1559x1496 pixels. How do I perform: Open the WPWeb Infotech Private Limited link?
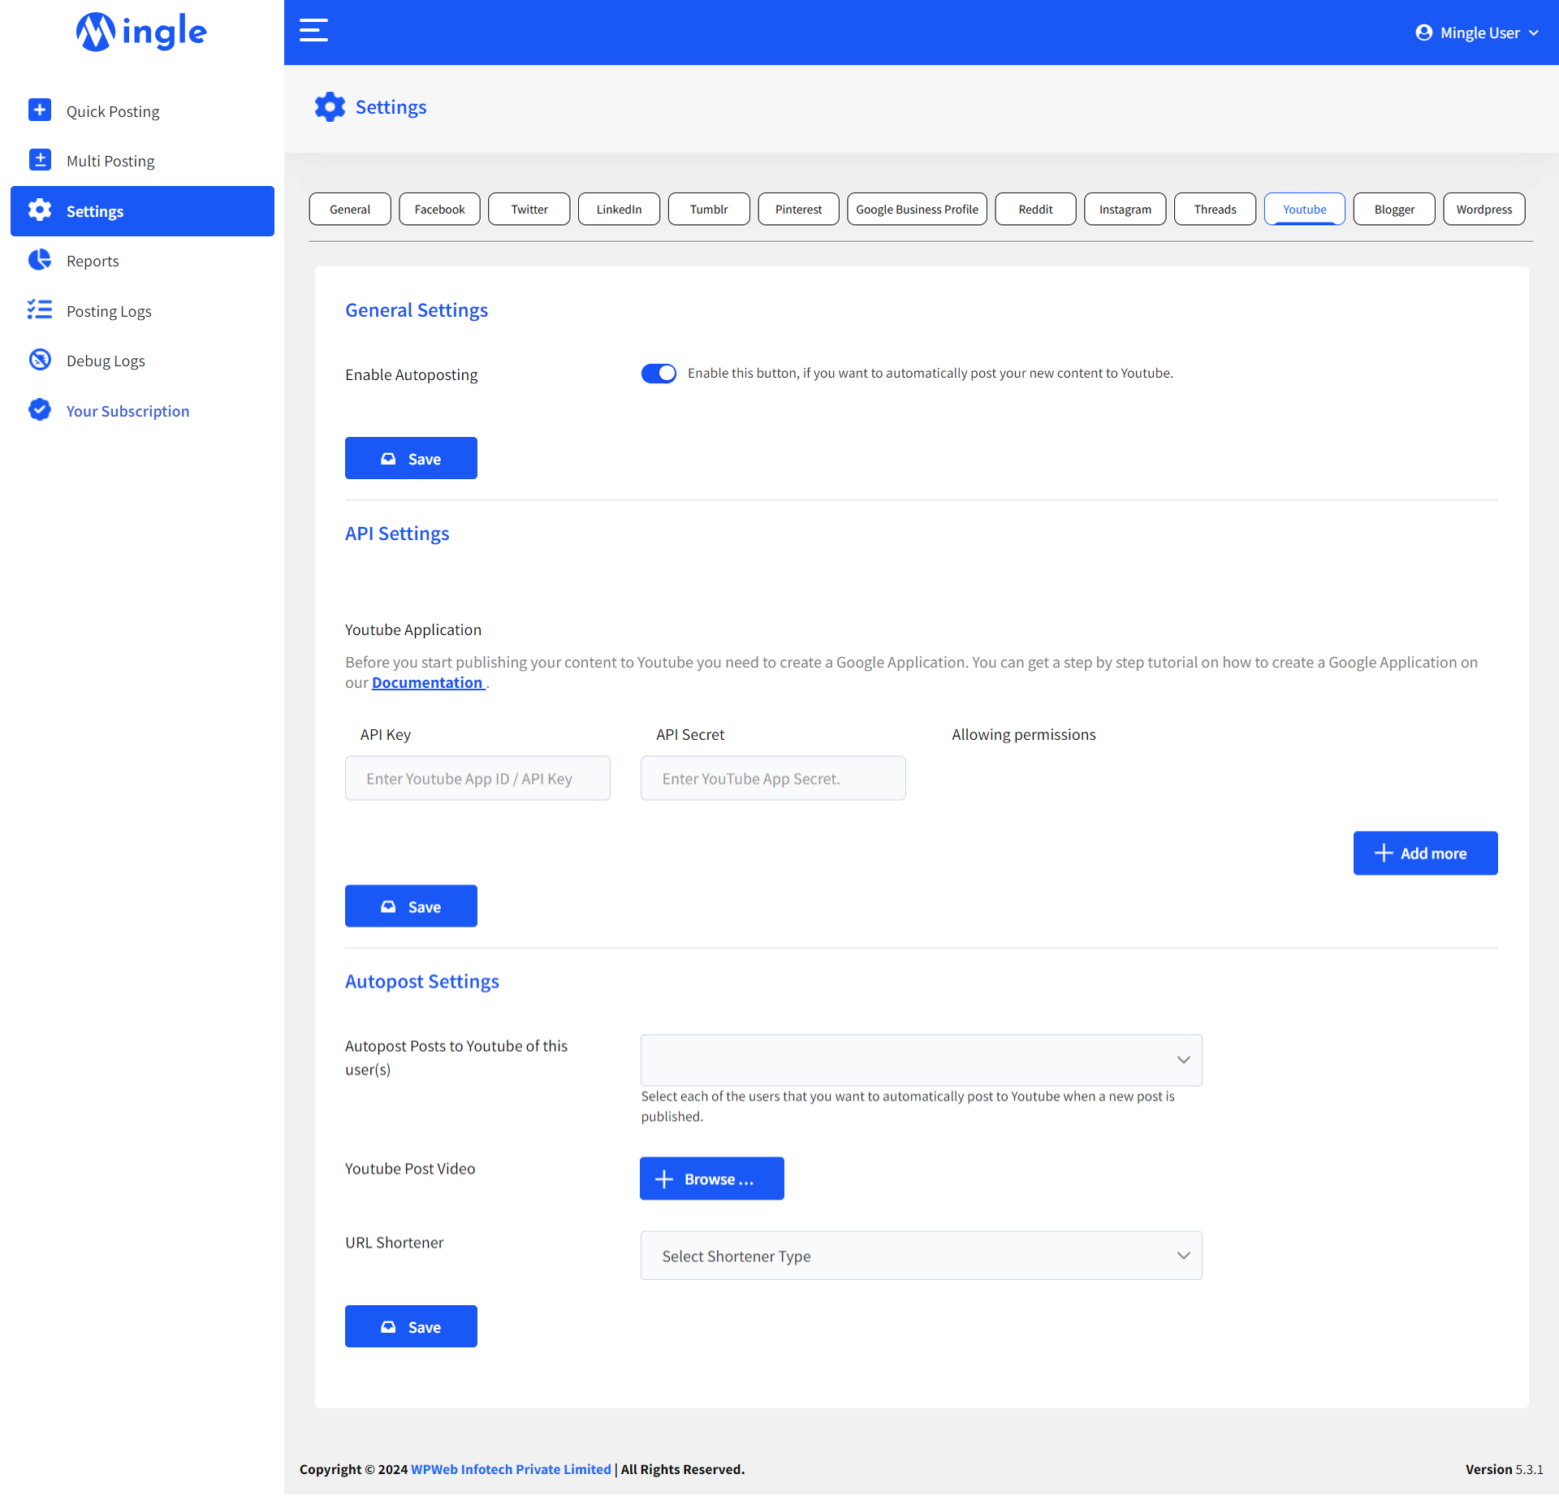click(511, 1469)
